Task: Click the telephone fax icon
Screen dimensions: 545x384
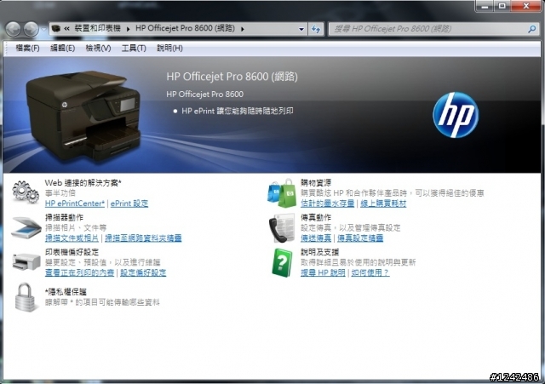Action: [282, 228]
